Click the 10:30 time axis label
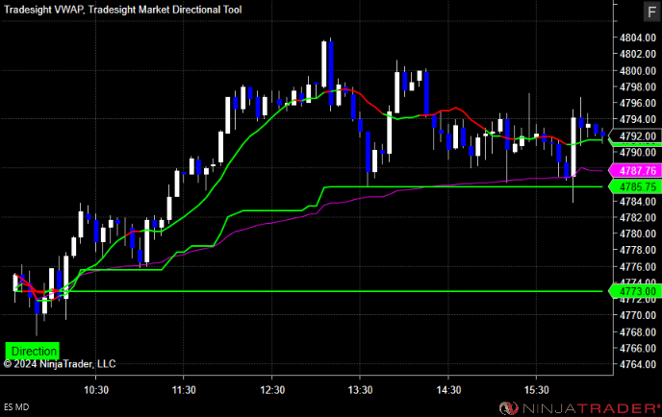The height and width of the screenshot is (417, 662). (96, 390)
